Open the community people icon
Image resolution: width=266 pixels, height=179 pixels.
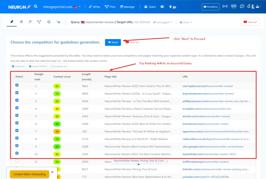pos(234,6)
